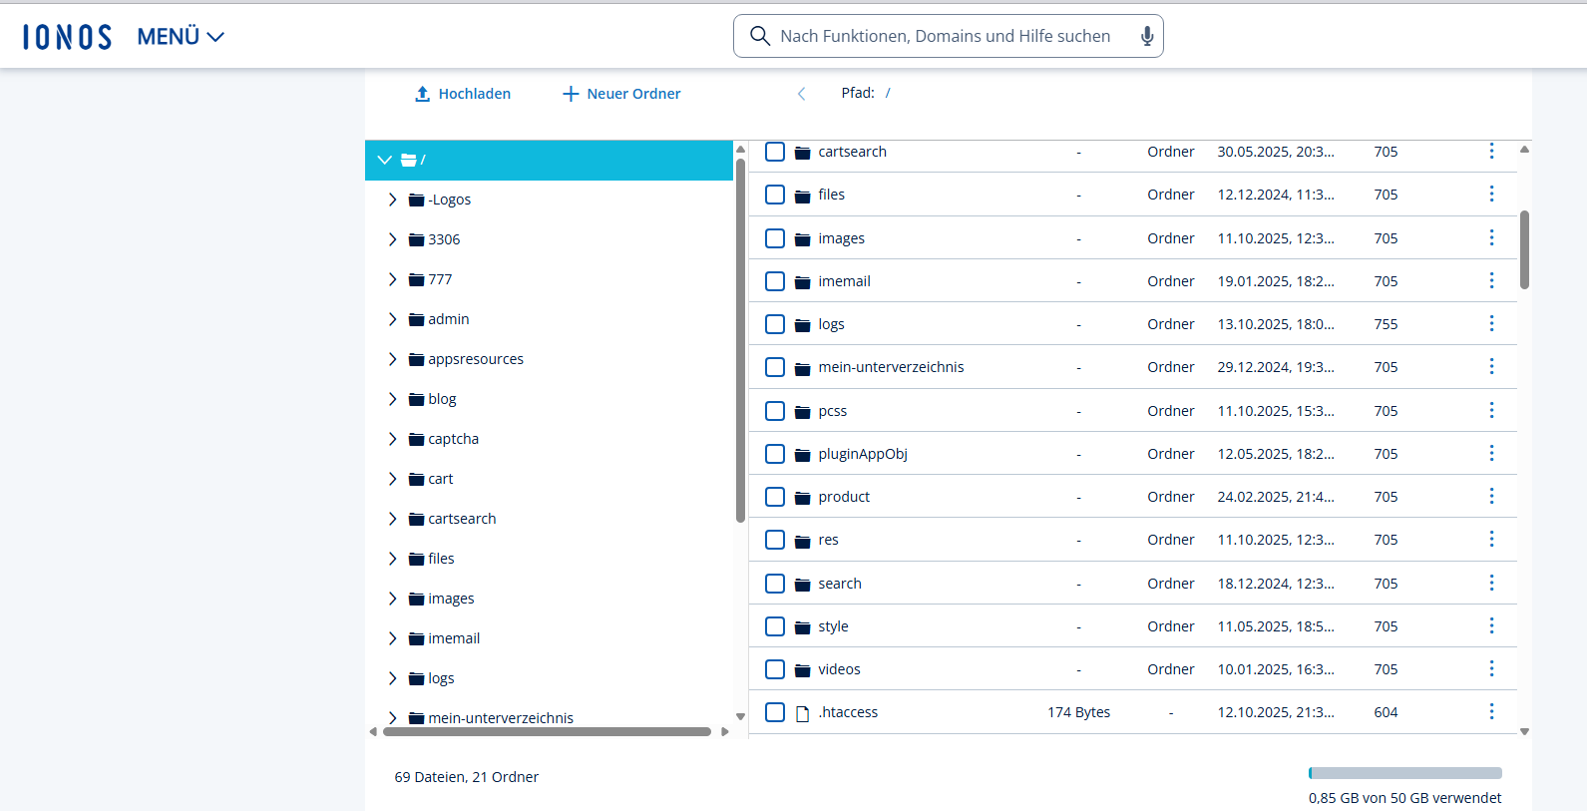The width and height of the screenshot is (1587, 811).
Task: Open the three-dot menu for pluginAppObj
Action: (x=1491, y=453)
